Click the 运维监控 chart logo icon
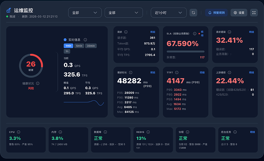 pos(9,10)
